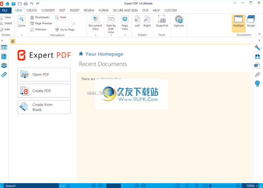Open the SECURE AND SIGN tab
Screen dimensions: 263x188
point(125,10)
